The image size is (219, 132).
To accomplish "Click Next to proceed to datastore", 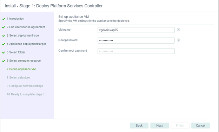I will click(159, 126).
